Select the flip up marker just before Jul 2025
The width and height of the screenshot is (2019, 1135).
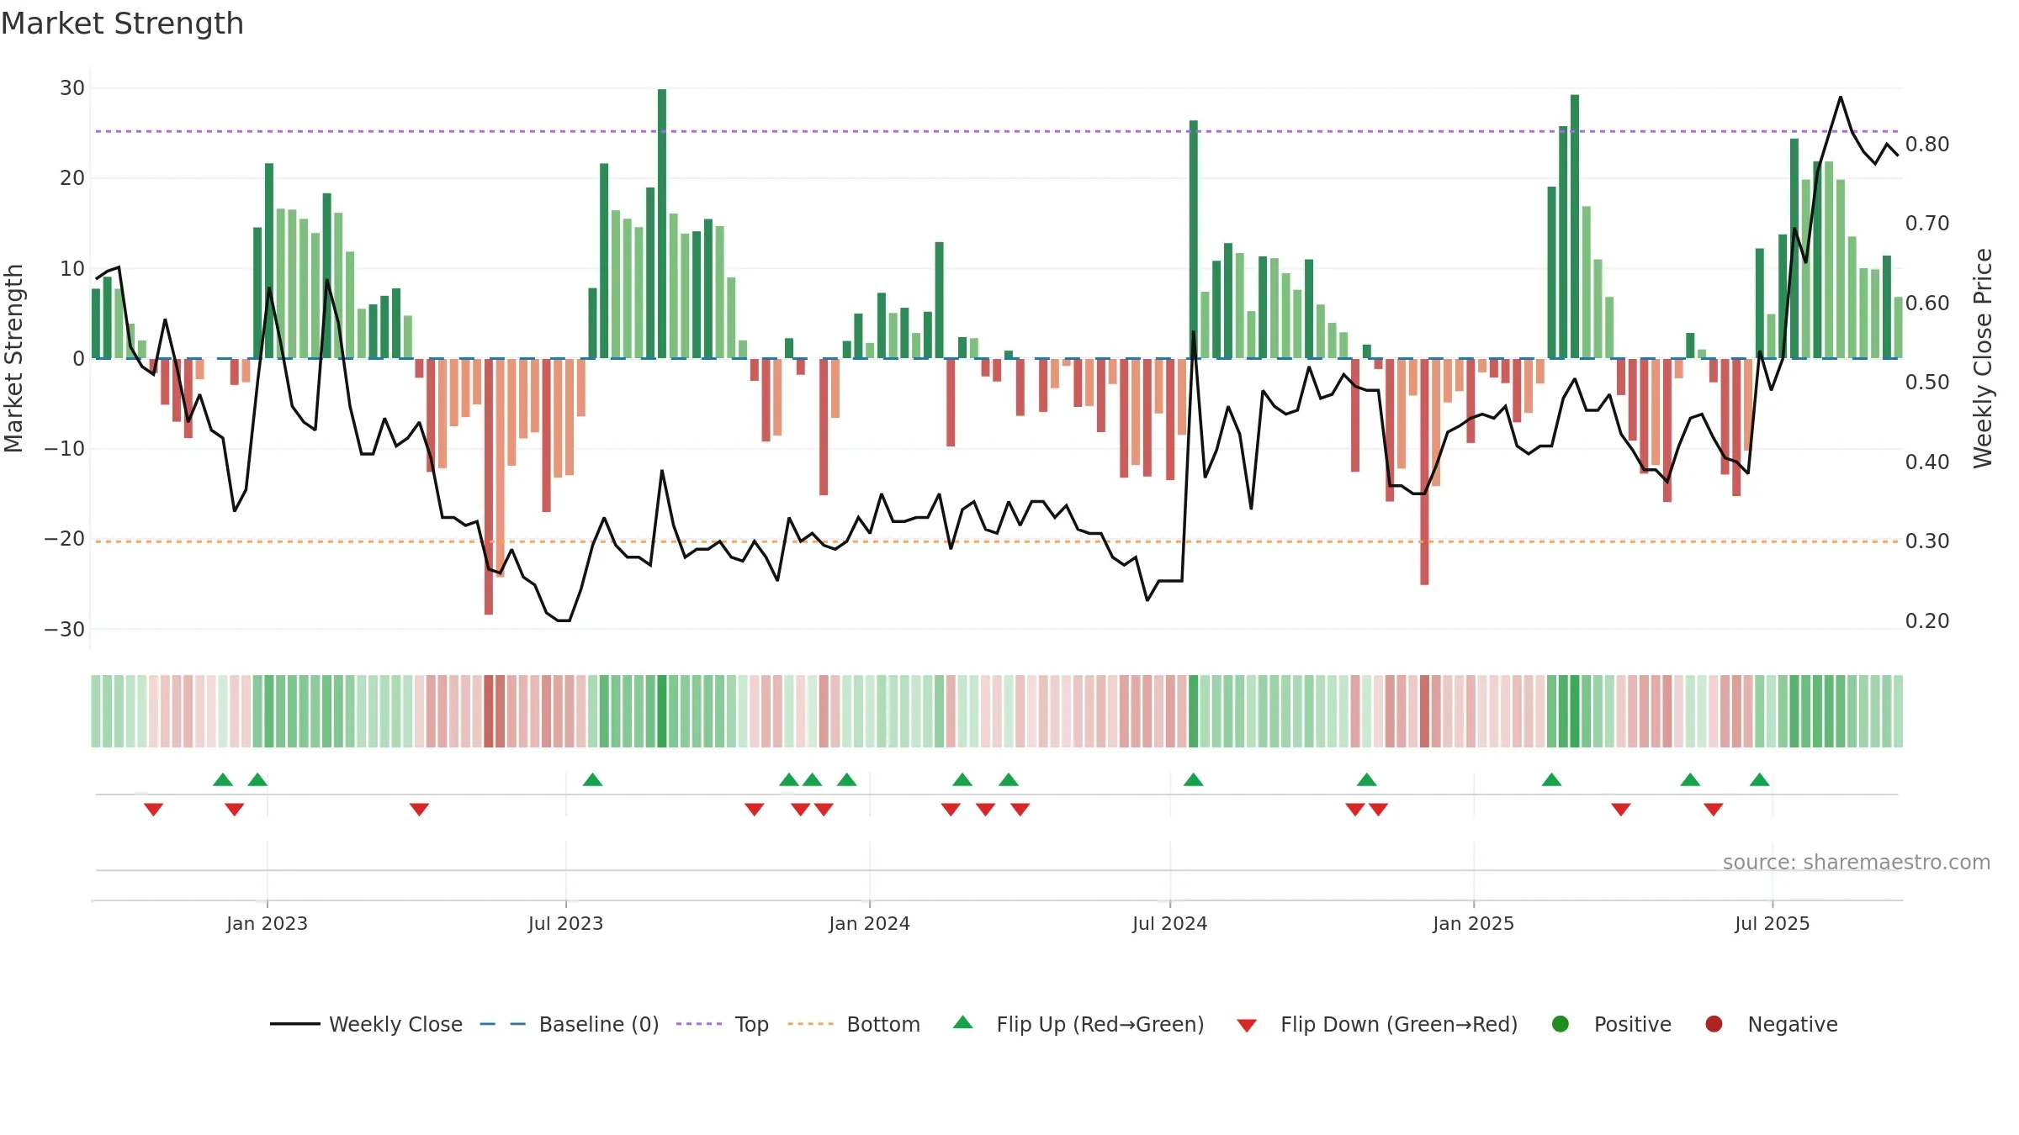coord(1760,779)
